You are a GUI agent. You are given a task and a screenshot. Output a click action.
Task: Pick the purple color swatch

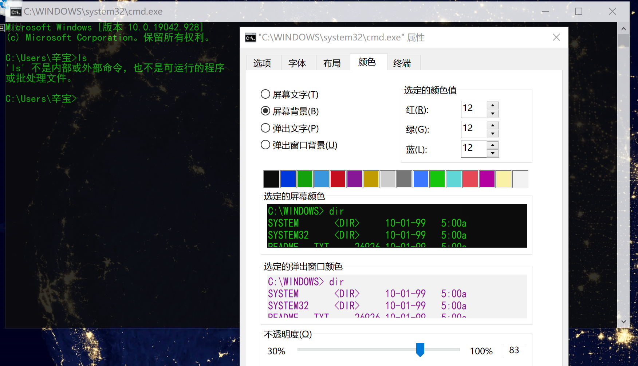[354, 179]
